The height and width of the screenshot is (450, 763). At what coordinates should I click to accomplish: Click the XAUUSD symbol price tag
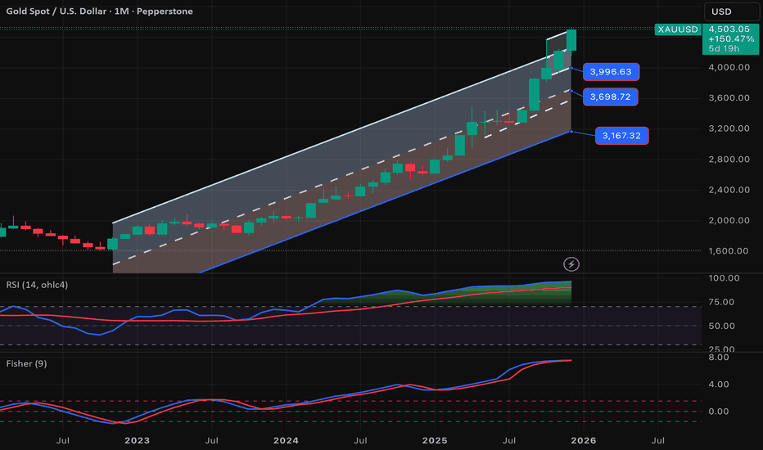pyautogui.click(x=676, y=29)
